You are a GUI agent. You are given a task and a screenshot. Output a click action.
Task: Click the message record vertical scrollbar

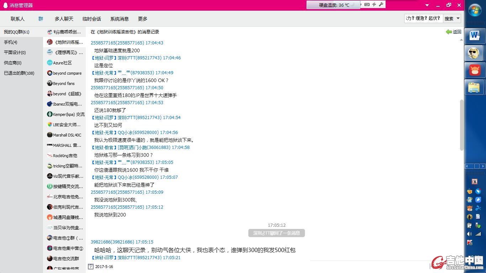462,125
